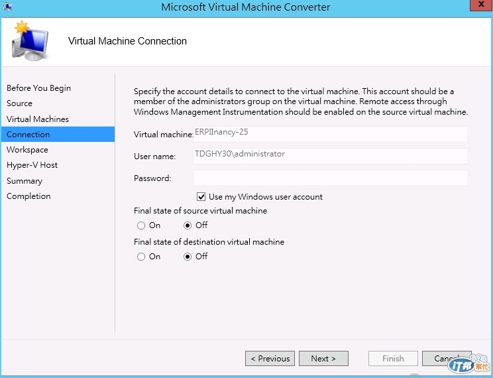The width and height of the screenshot is (493, 378).
Task: Select the Completion step
Action: coord(28,196)
